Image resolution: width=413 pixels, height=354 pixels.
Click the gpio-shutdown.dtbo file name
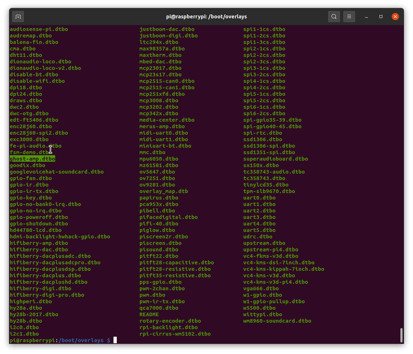[39, 223]
